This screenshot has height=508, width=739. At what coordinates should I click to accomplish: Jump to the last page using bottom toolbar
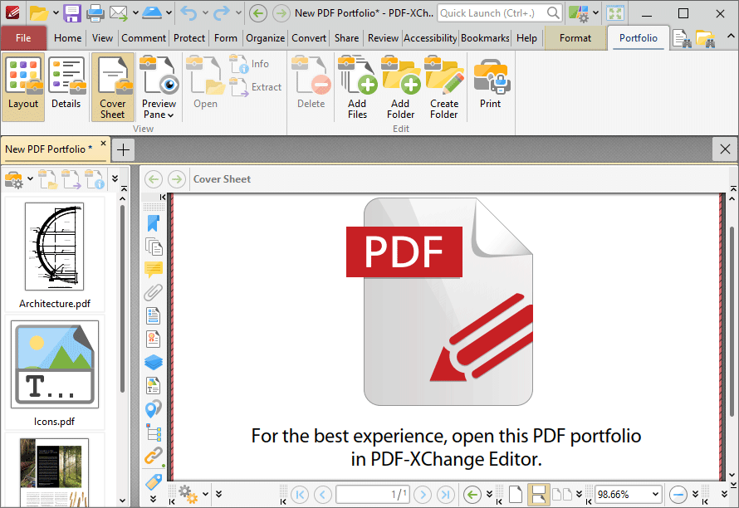point(445,495)
